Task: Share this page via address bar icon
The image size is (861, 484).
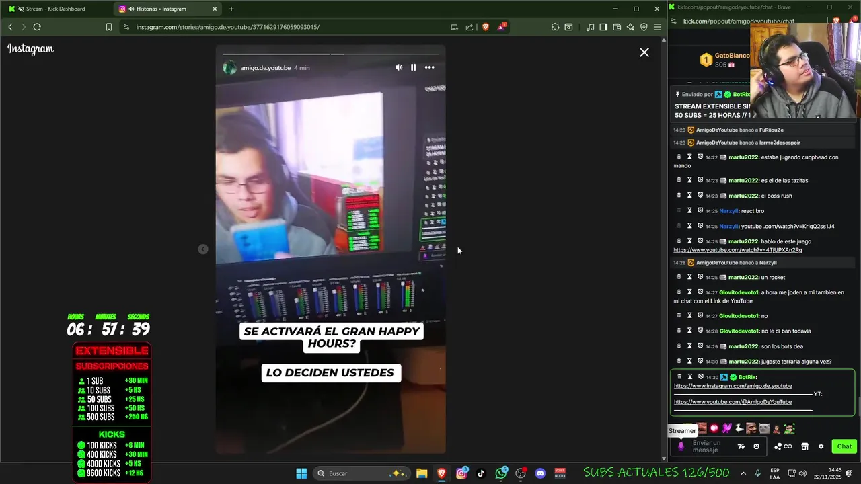Action: click(x=469, y=27)
